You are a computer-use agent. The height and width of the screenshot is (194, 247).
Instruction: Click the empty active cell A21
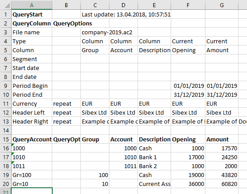[32, 191]
